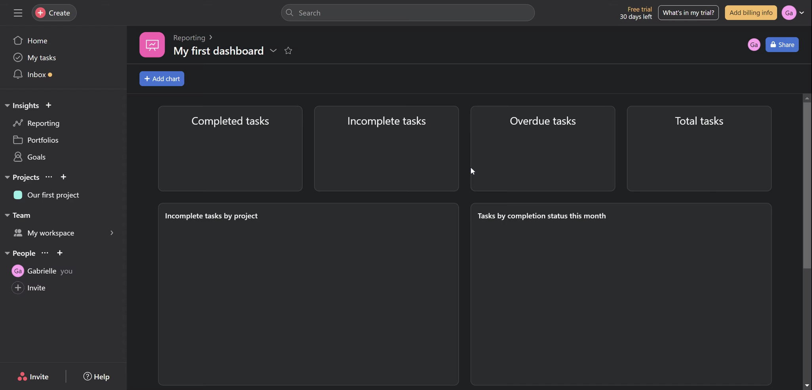Click Add billing info
The image size is (812, 390).
point(751,13)
